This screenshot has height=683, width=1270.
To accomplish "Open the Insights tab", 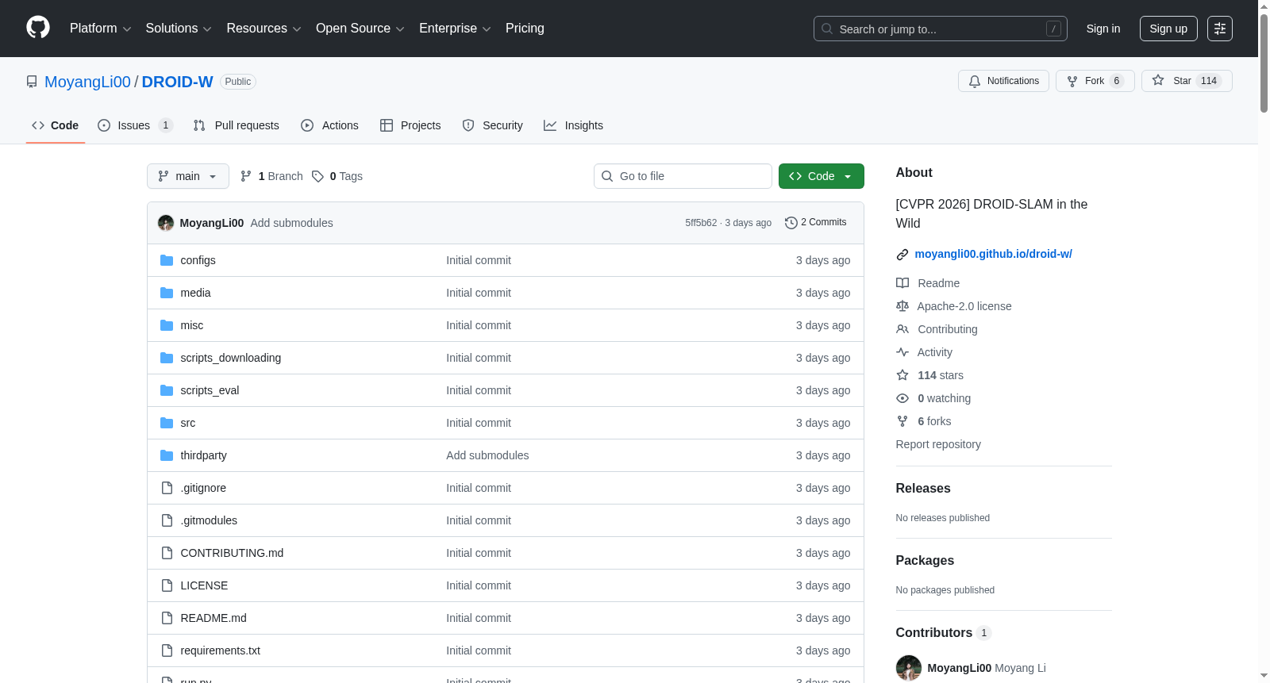I will tap(574, 125).
